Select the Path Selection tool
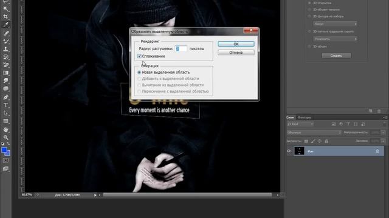Viewport: 389px width, 218px height. click(x=5, y=113)
